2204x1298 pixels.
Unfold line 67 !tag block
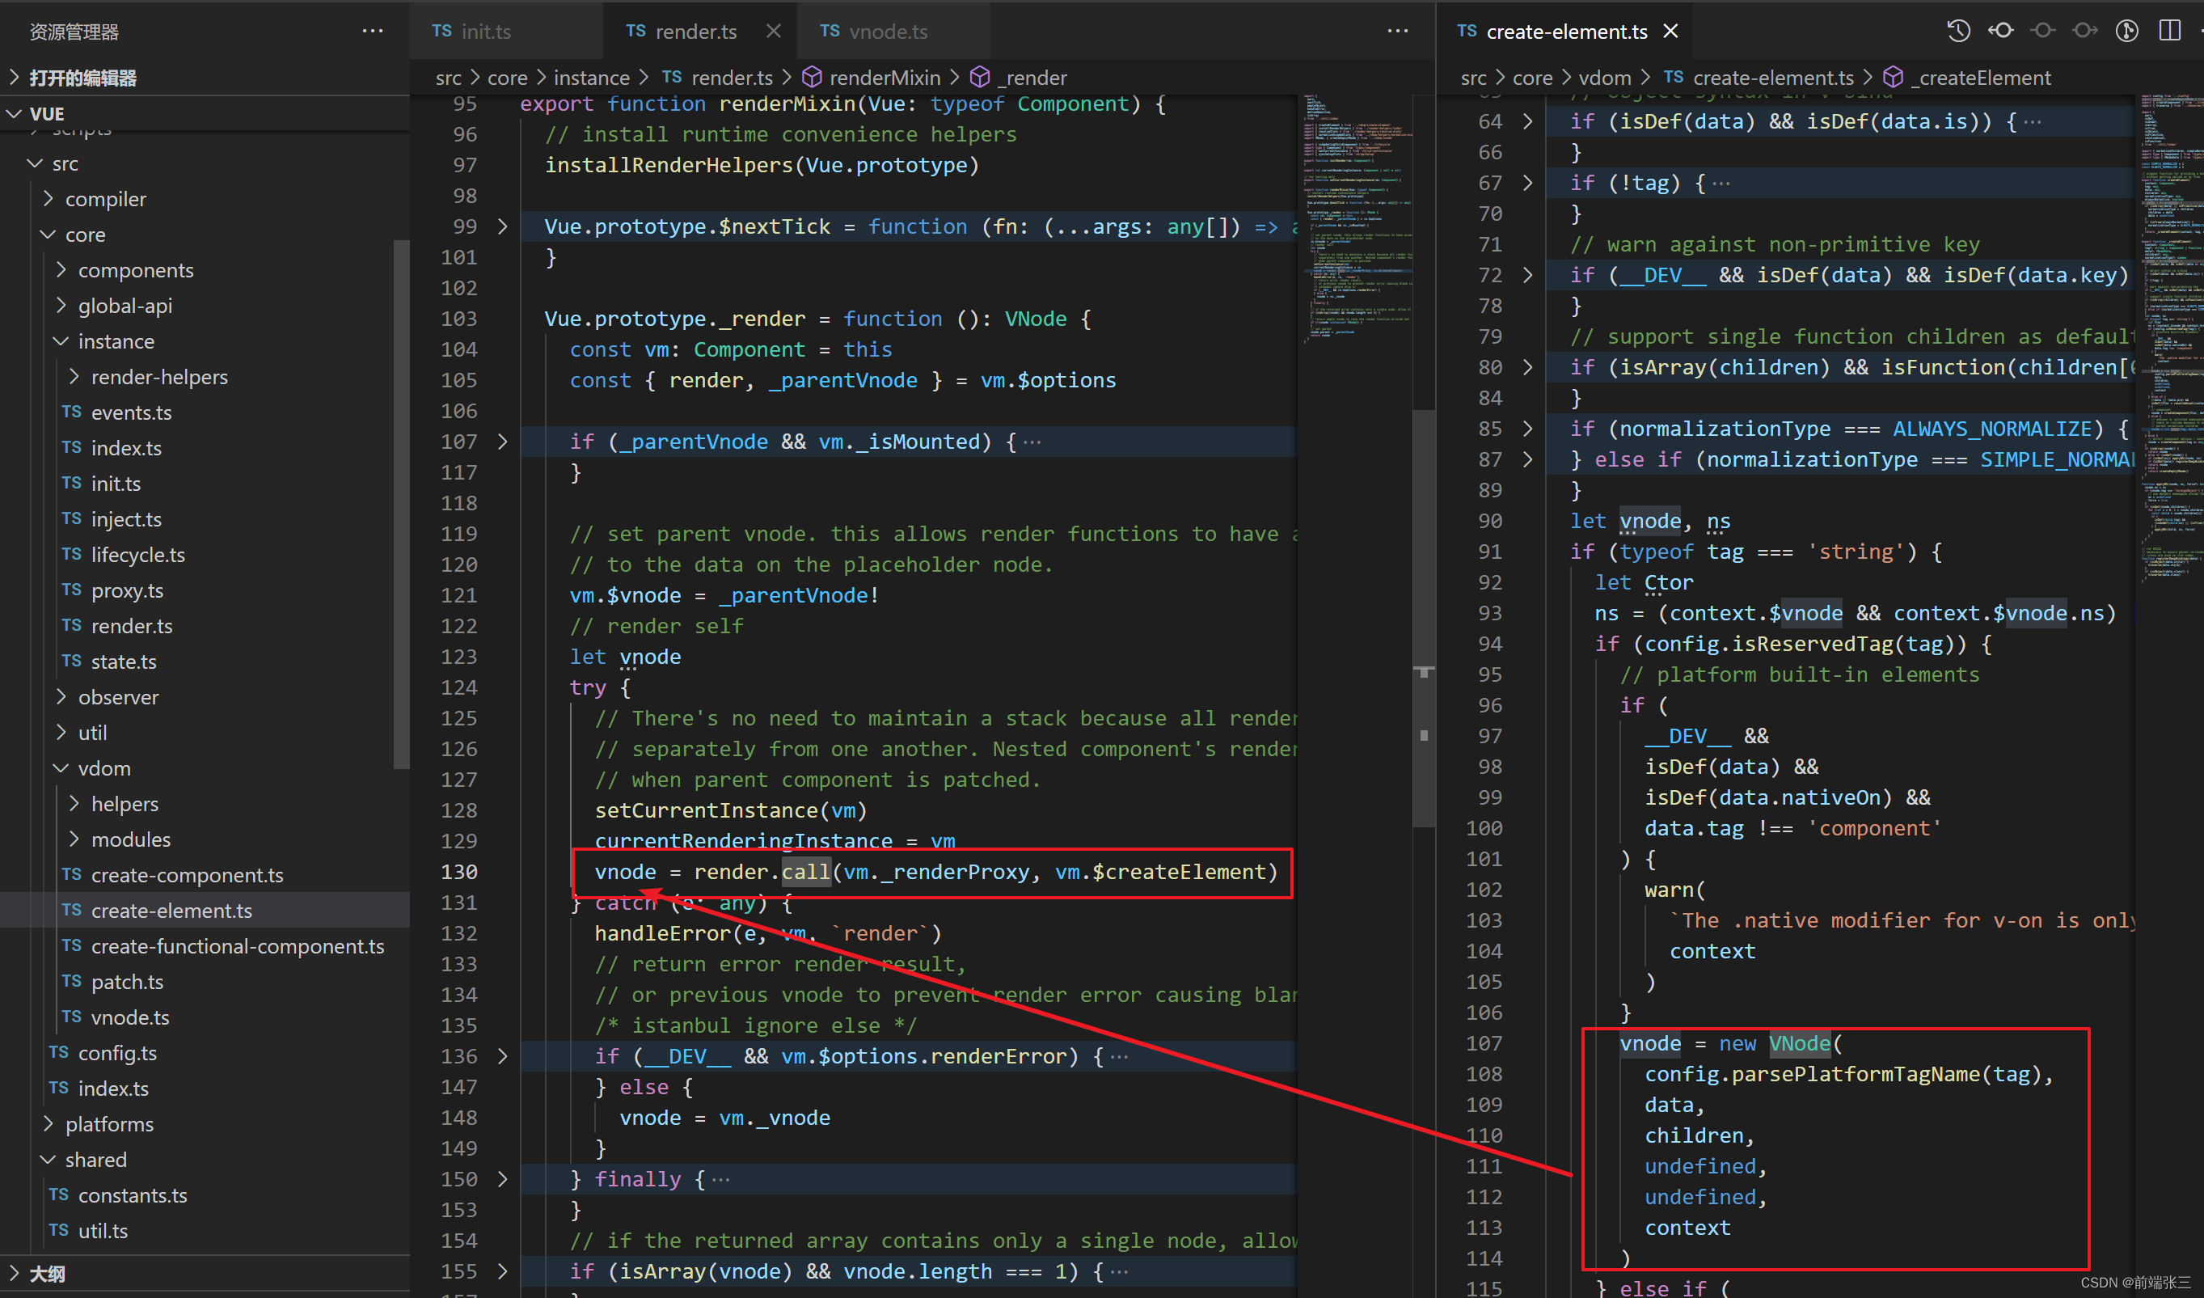[1528, 183]
